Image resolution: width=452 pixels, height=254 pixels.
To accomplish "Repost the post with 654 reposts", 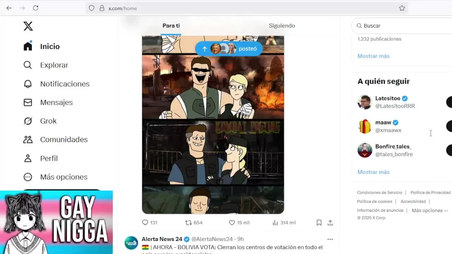I will tap(194, 223).
